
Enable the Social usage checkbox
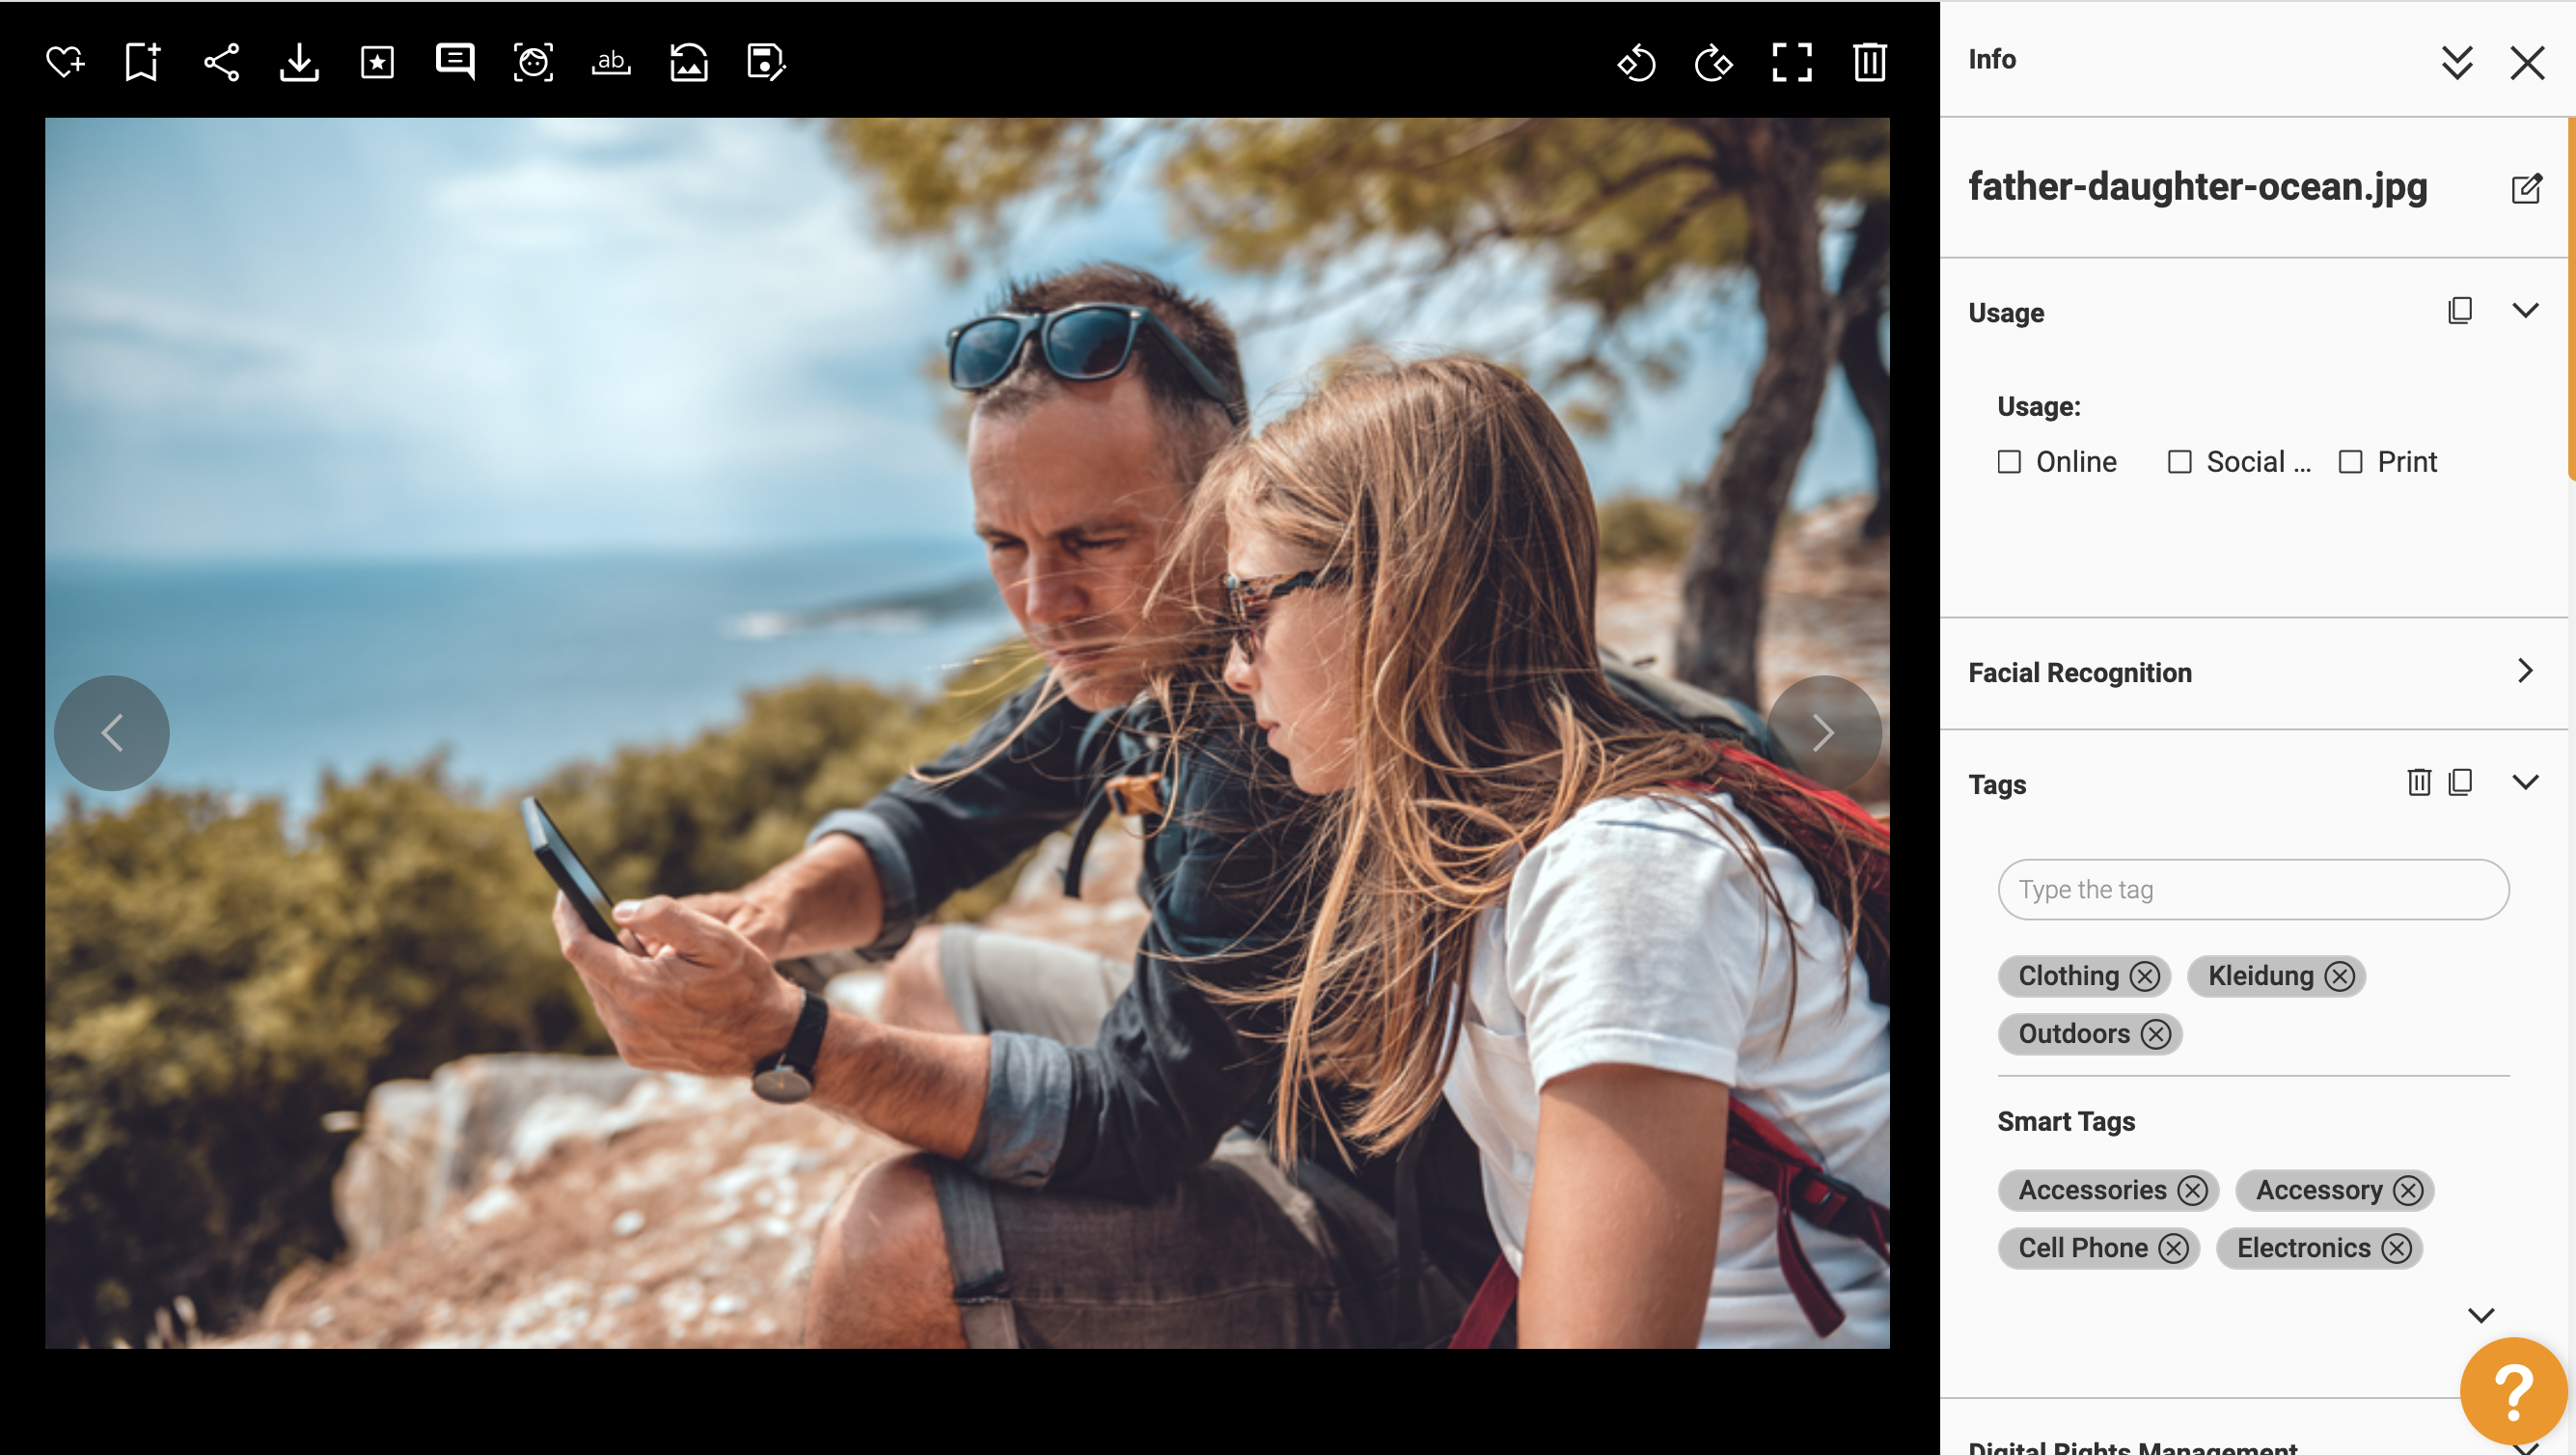coord(2179,462)
